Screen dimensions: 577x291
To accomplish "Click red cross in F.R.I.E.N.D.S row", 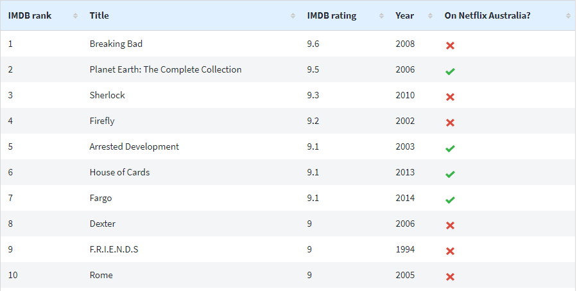I will (450, 251).
